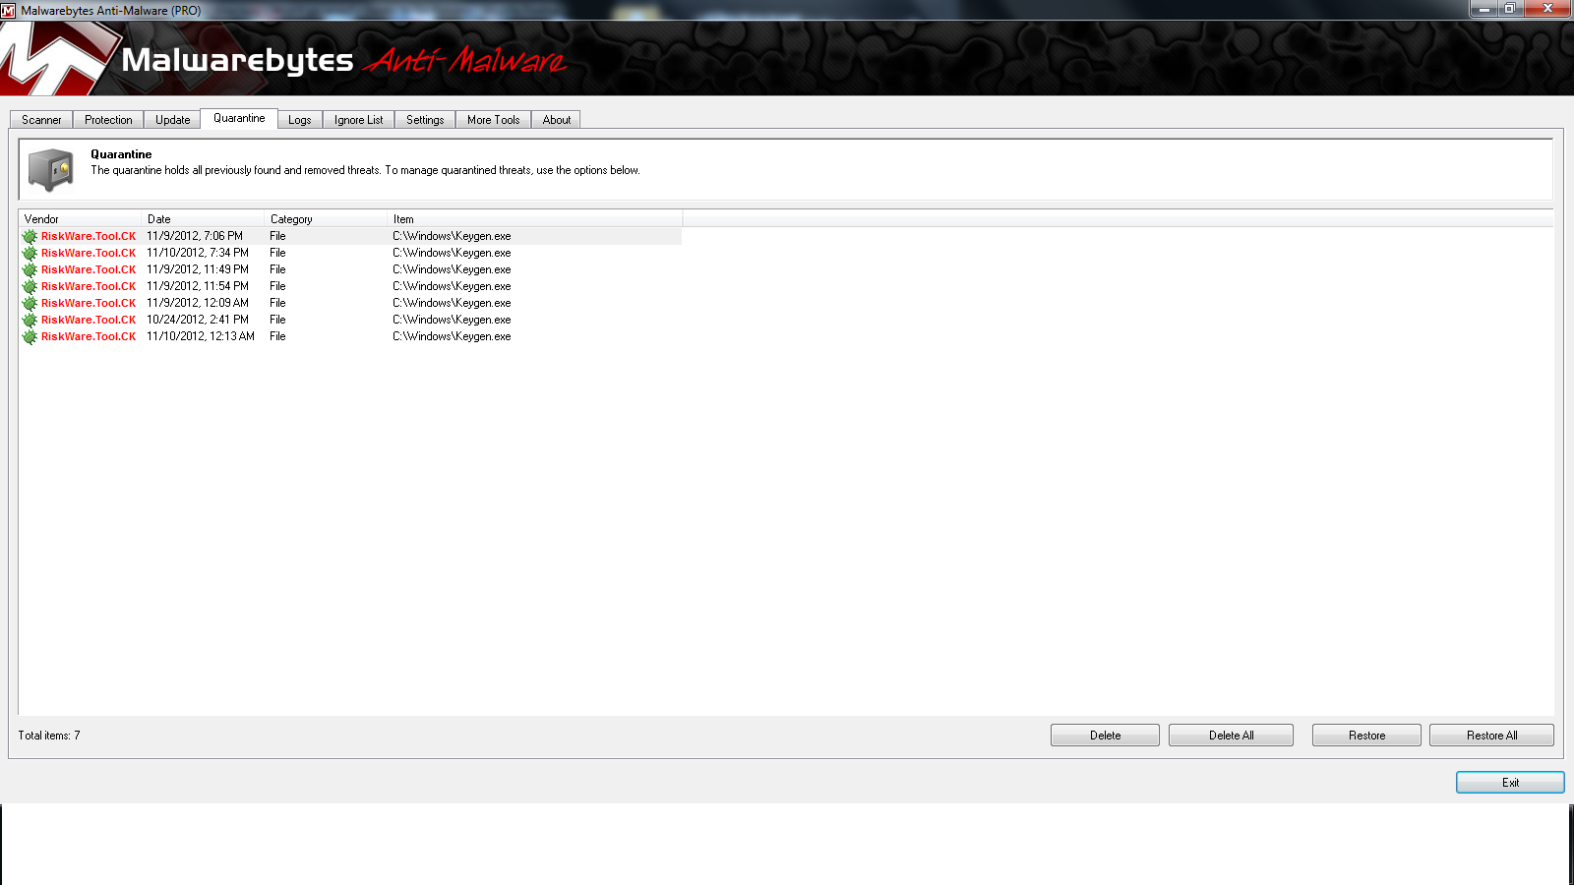The width and height of the screenshot is (1574, 885).
Task: Click File category in 7:34 PM row
Action: (x=277, y=253)
